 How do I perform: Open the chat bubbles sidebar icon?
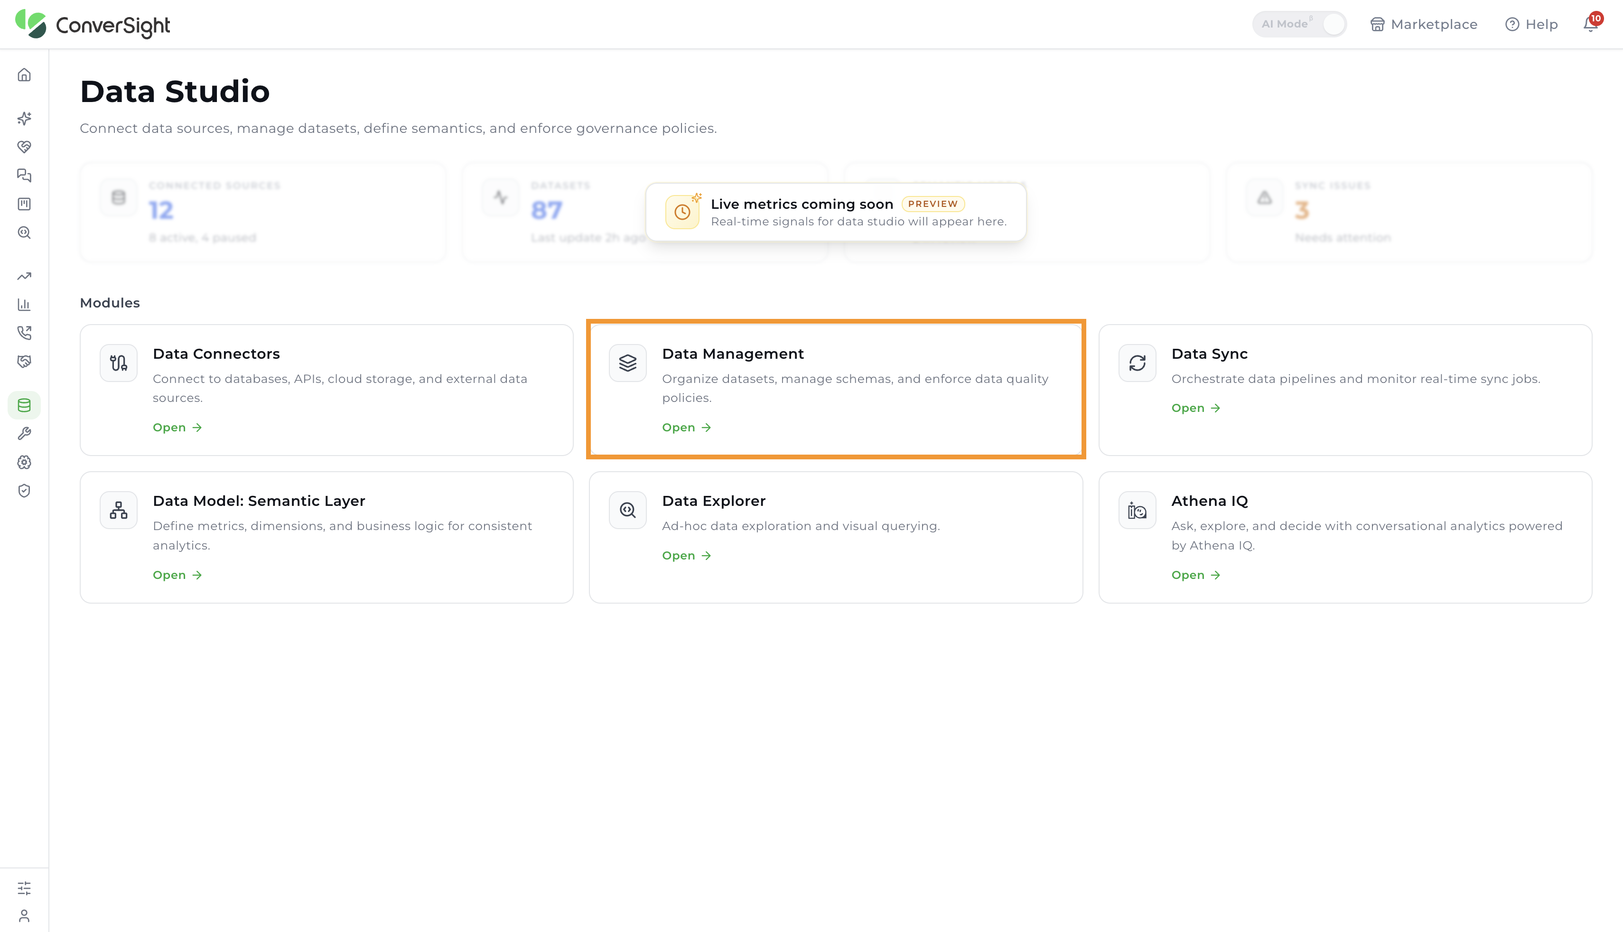click(24, 176)
